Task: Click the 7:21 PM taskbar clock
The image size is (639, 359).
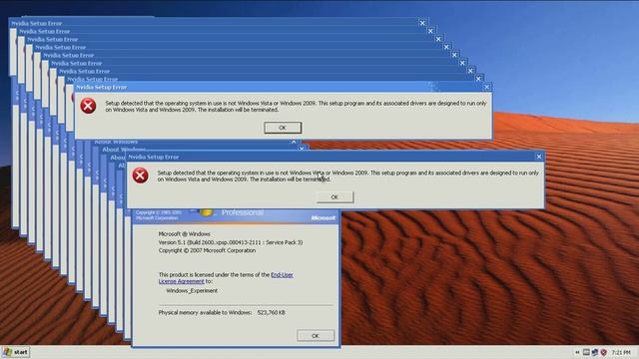Action: (x=621, y=352)
